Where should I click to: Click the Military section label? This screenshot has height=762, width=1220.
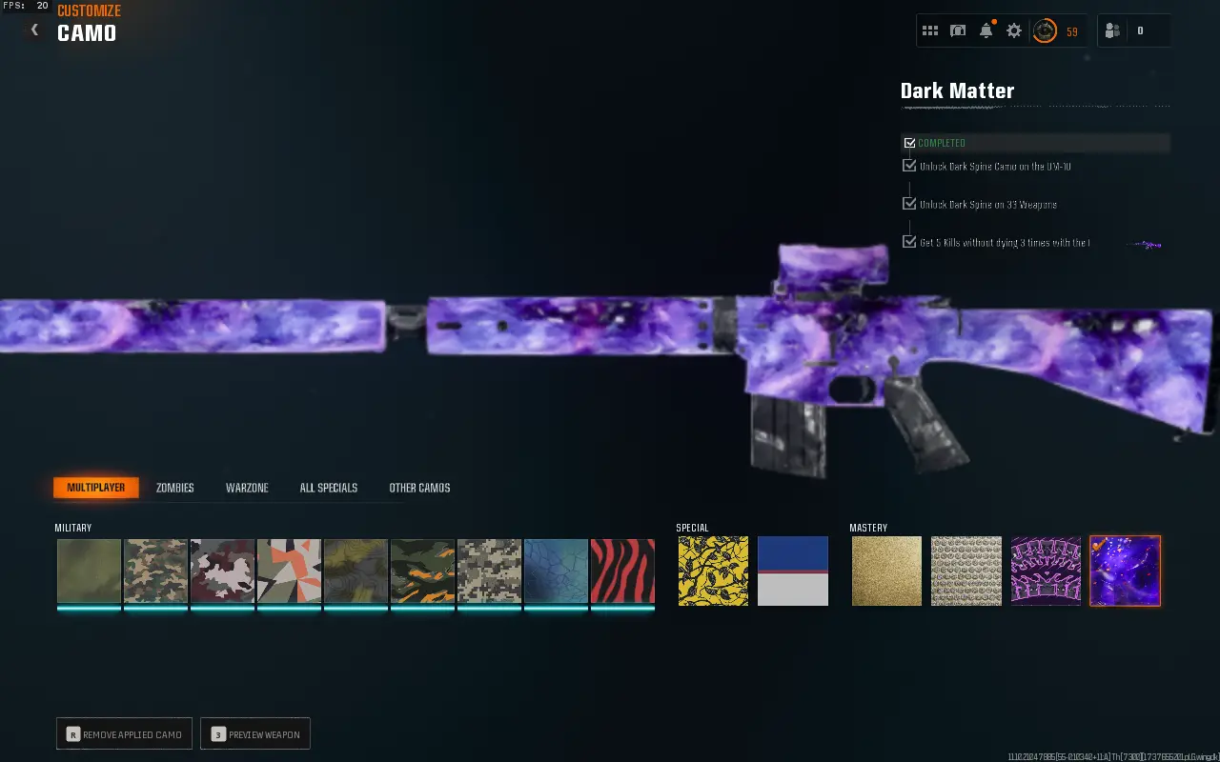point(73,528)
